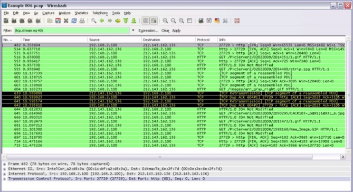The height and width of the screenshot is (192, 353).
Task: Click the packet list scroll-right arrow
Action: click(x=343, y=157)
